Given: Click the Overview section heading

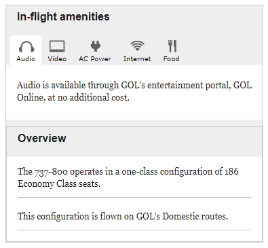Looking at the screenshot, I should tap(42, 138).
